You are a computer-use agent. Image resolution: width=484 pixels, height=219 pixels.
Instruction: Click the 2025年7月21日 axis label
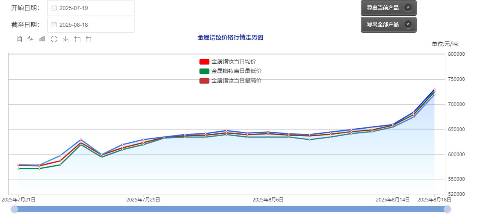coord(18,200)
